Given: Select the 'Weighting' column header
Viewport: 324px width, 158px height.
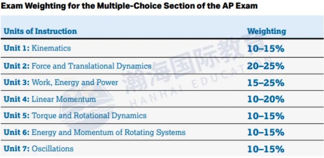Looking at the screenshot, I should tap(267, 31).
